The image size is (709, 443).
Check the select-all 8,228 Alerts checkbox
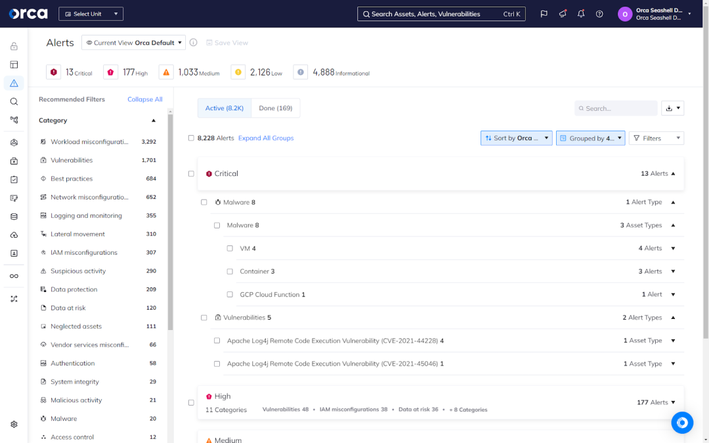(191, 138)
